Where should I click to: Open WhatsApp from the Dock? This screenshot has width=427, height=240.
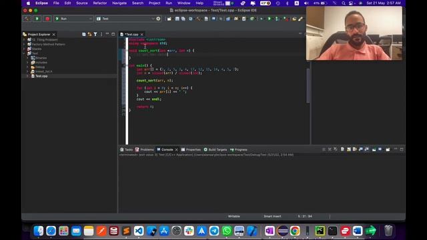click(227, 231)
